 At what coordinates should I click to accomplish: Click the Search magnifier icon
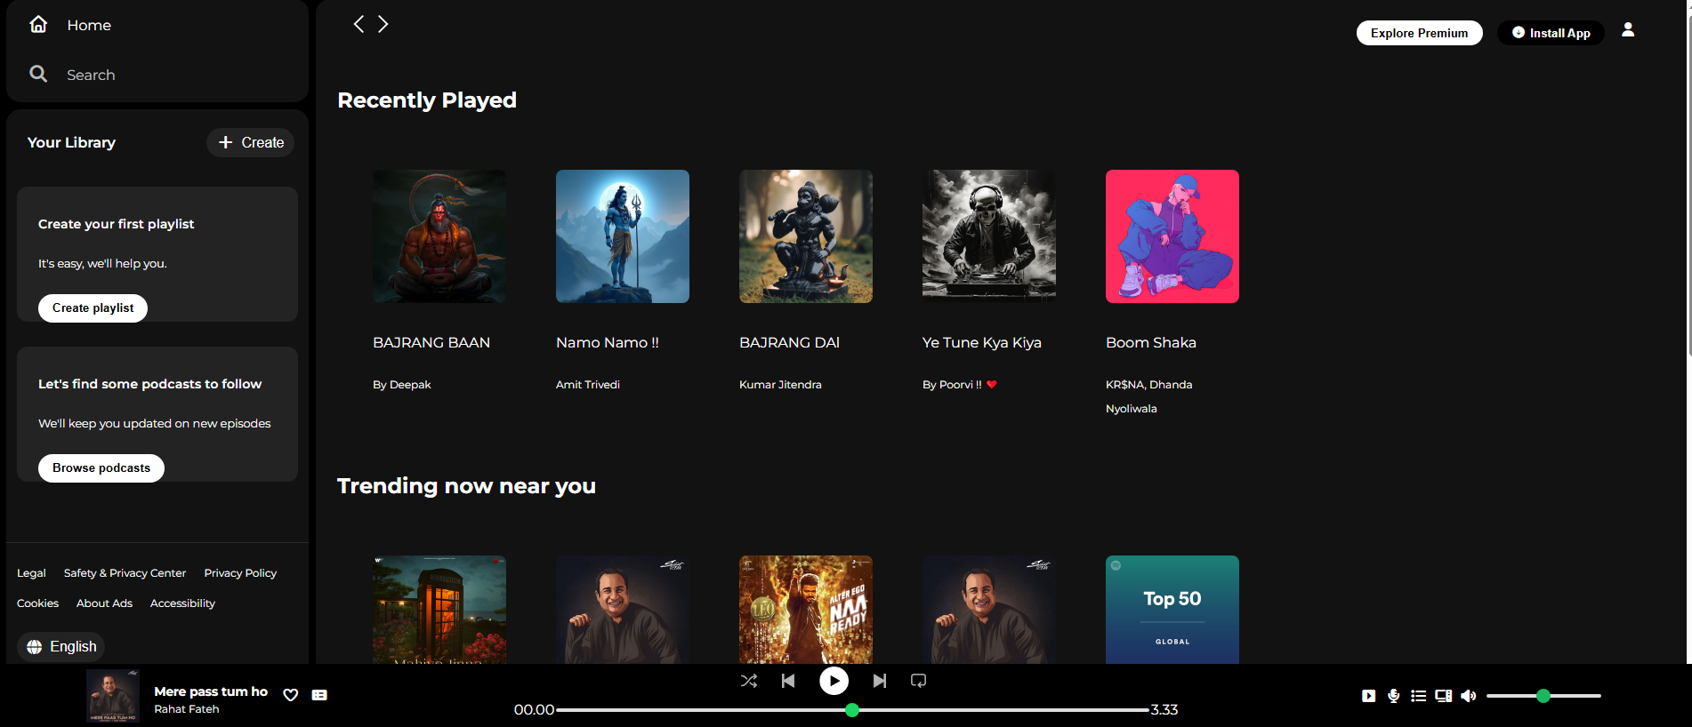click(x=38, y=74)
